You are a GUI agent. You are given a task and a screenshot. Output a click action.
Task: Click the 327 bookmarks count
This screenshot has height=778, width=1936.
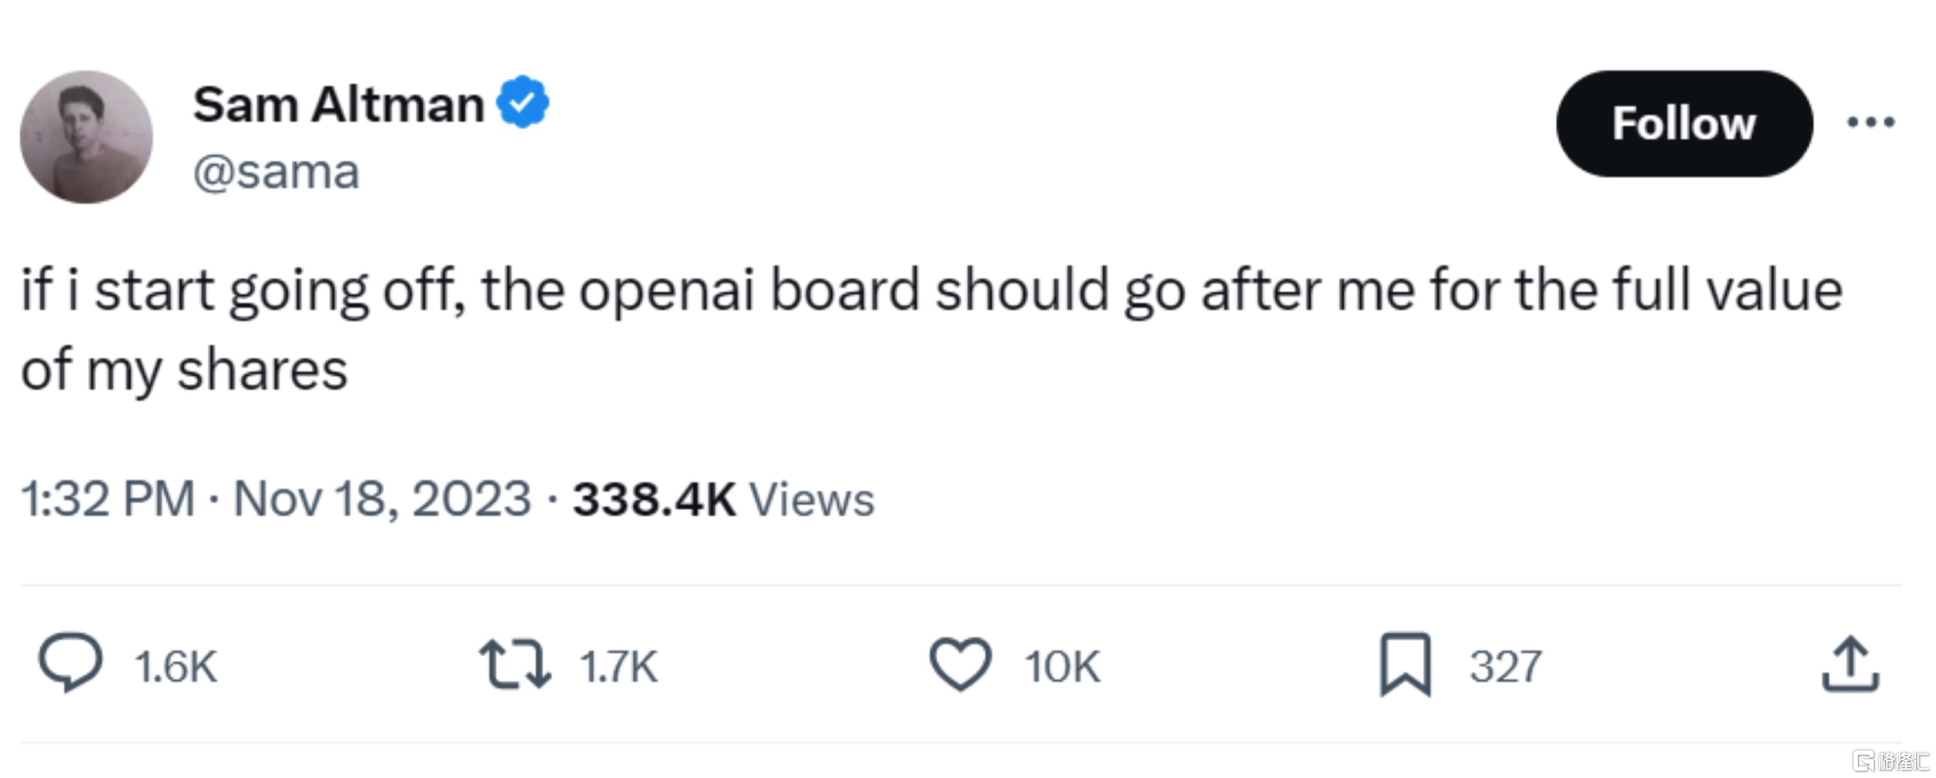click(1506, 667)
